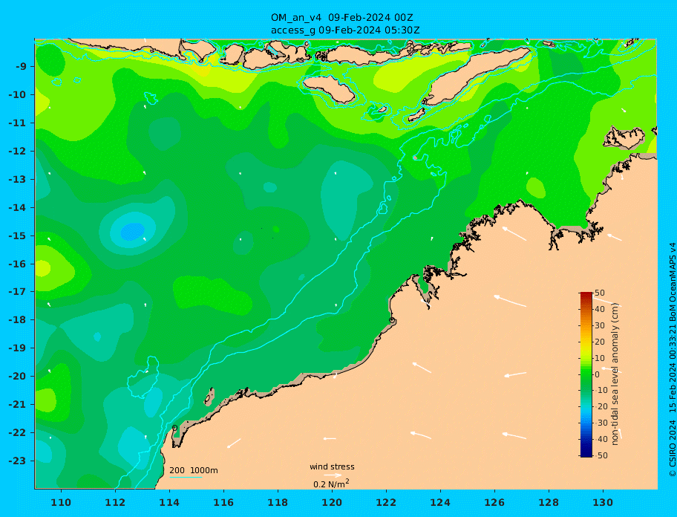The width and height of the screenshot is (677, 517).
Task: Click the color bar label "0"
Action: coord(598,374)
